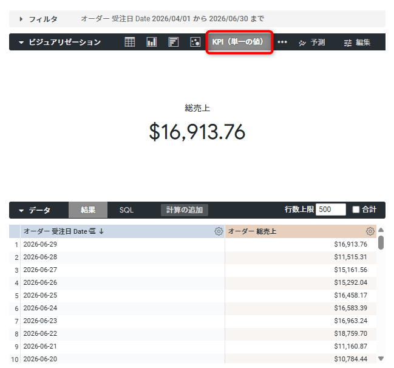This screenshot has height=368, width=394.
Task: Select the table visualization icon
Action: [130, 42]
